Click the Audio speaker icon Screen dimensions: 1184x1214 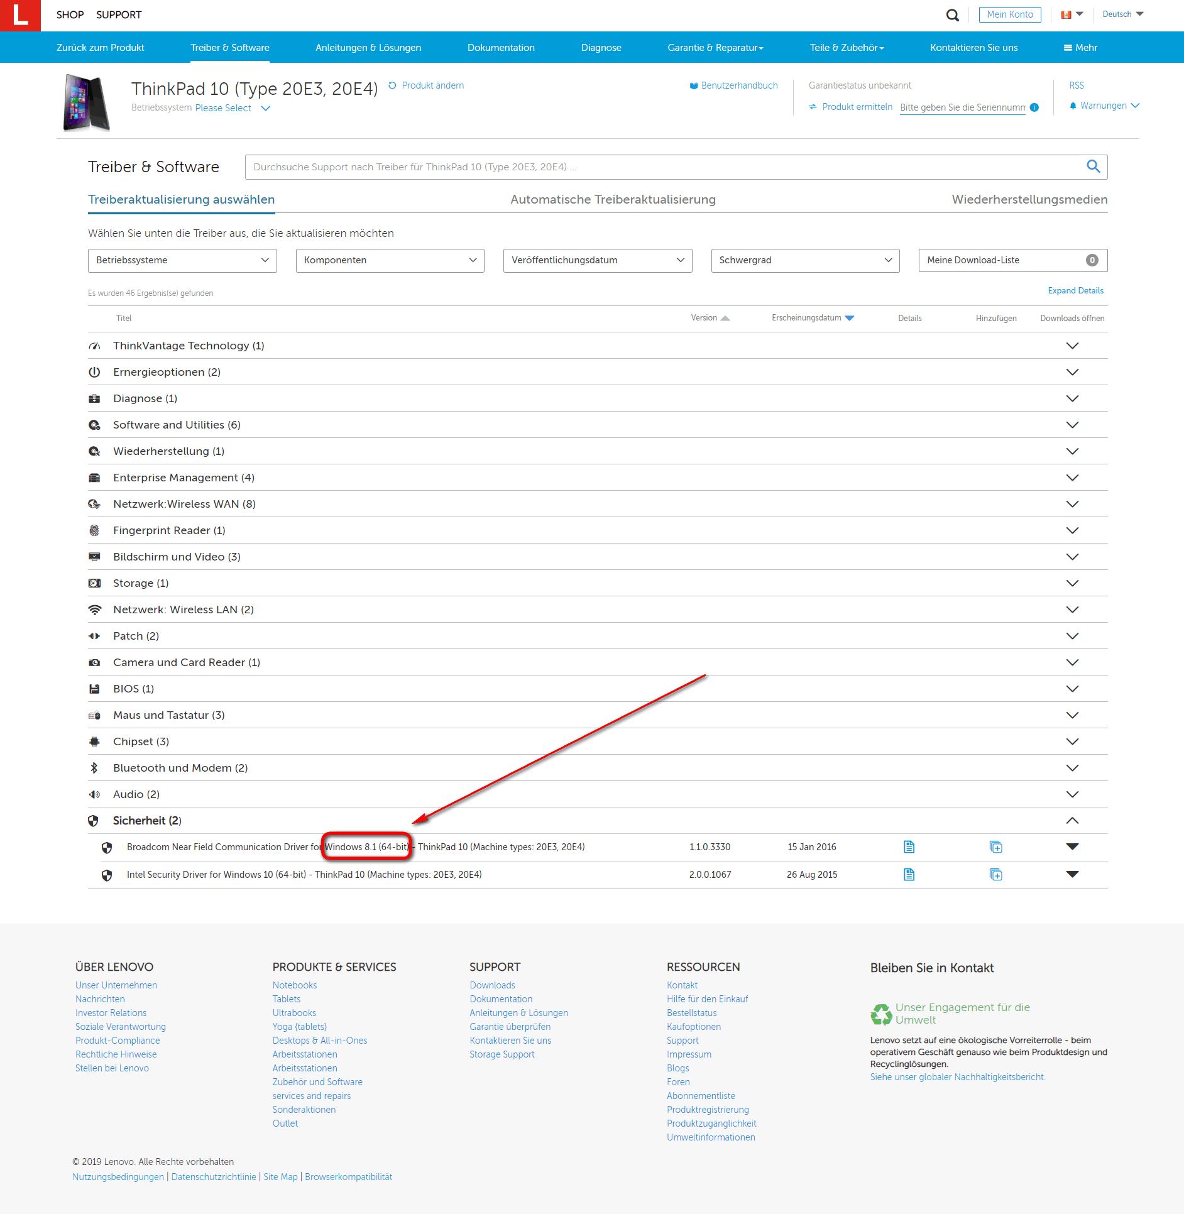click(94, 794)
